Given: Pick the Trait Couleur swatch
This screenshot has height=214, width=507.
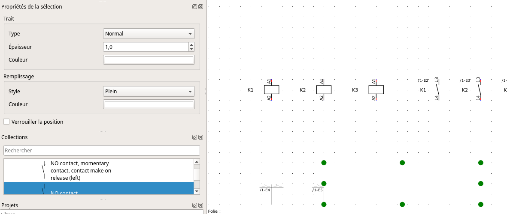Looking at the screenshot, I should pos(149,60).
